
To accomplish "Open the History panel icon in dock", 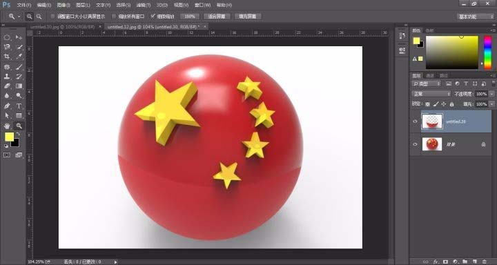I will point(402,36).
